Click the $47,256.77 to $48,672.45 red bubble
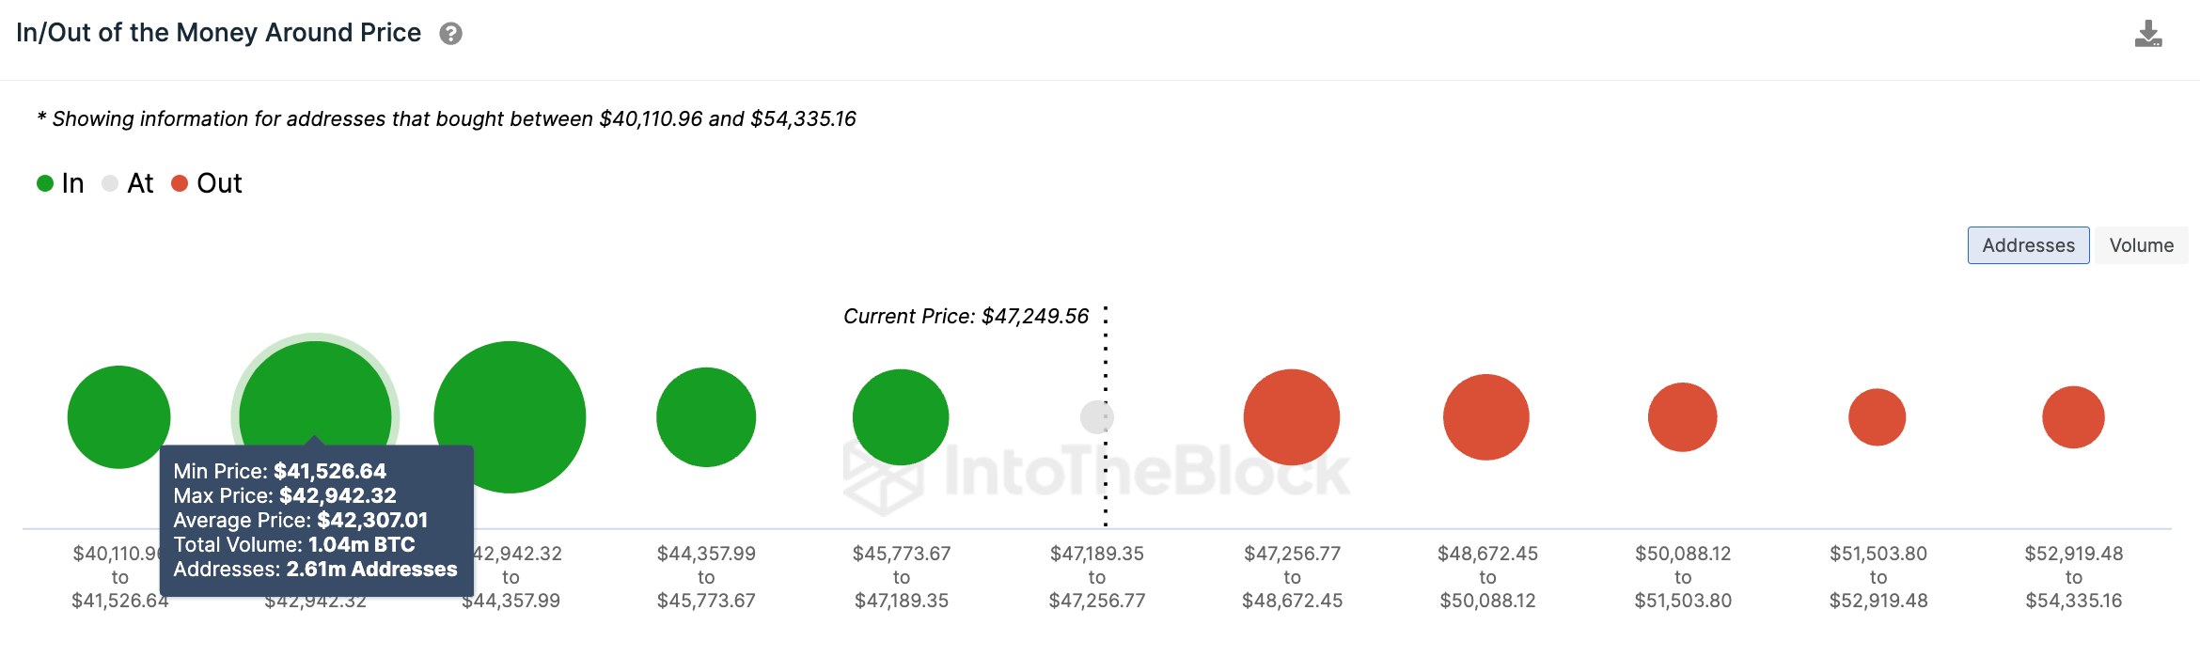The image size is (2200, 657). [1292, 416]
